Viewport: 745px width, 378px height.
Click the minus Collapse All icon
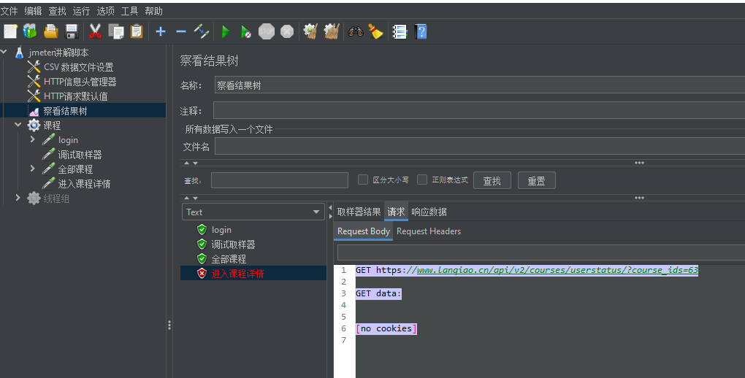click(x=181, y=32)
